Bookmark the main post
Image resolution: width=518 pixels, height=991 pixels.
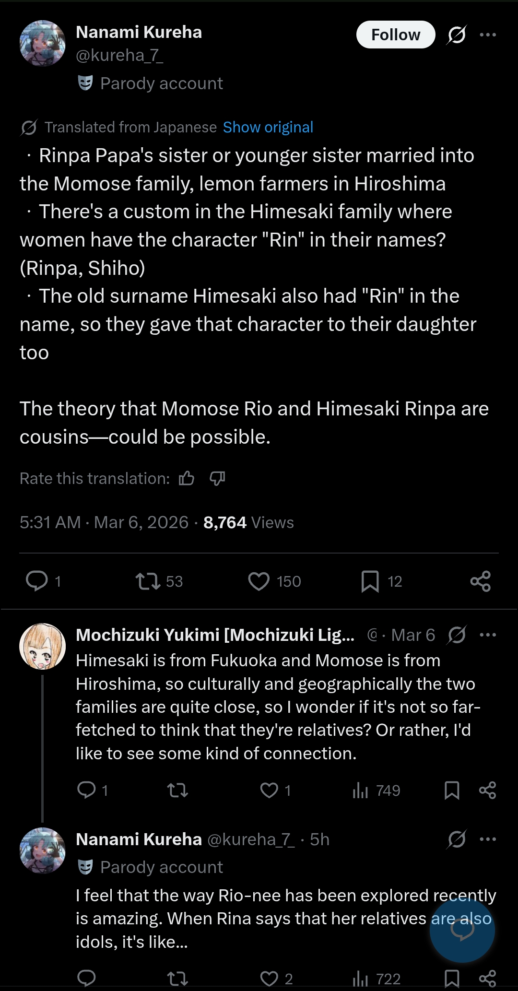[x=370, y=581]
